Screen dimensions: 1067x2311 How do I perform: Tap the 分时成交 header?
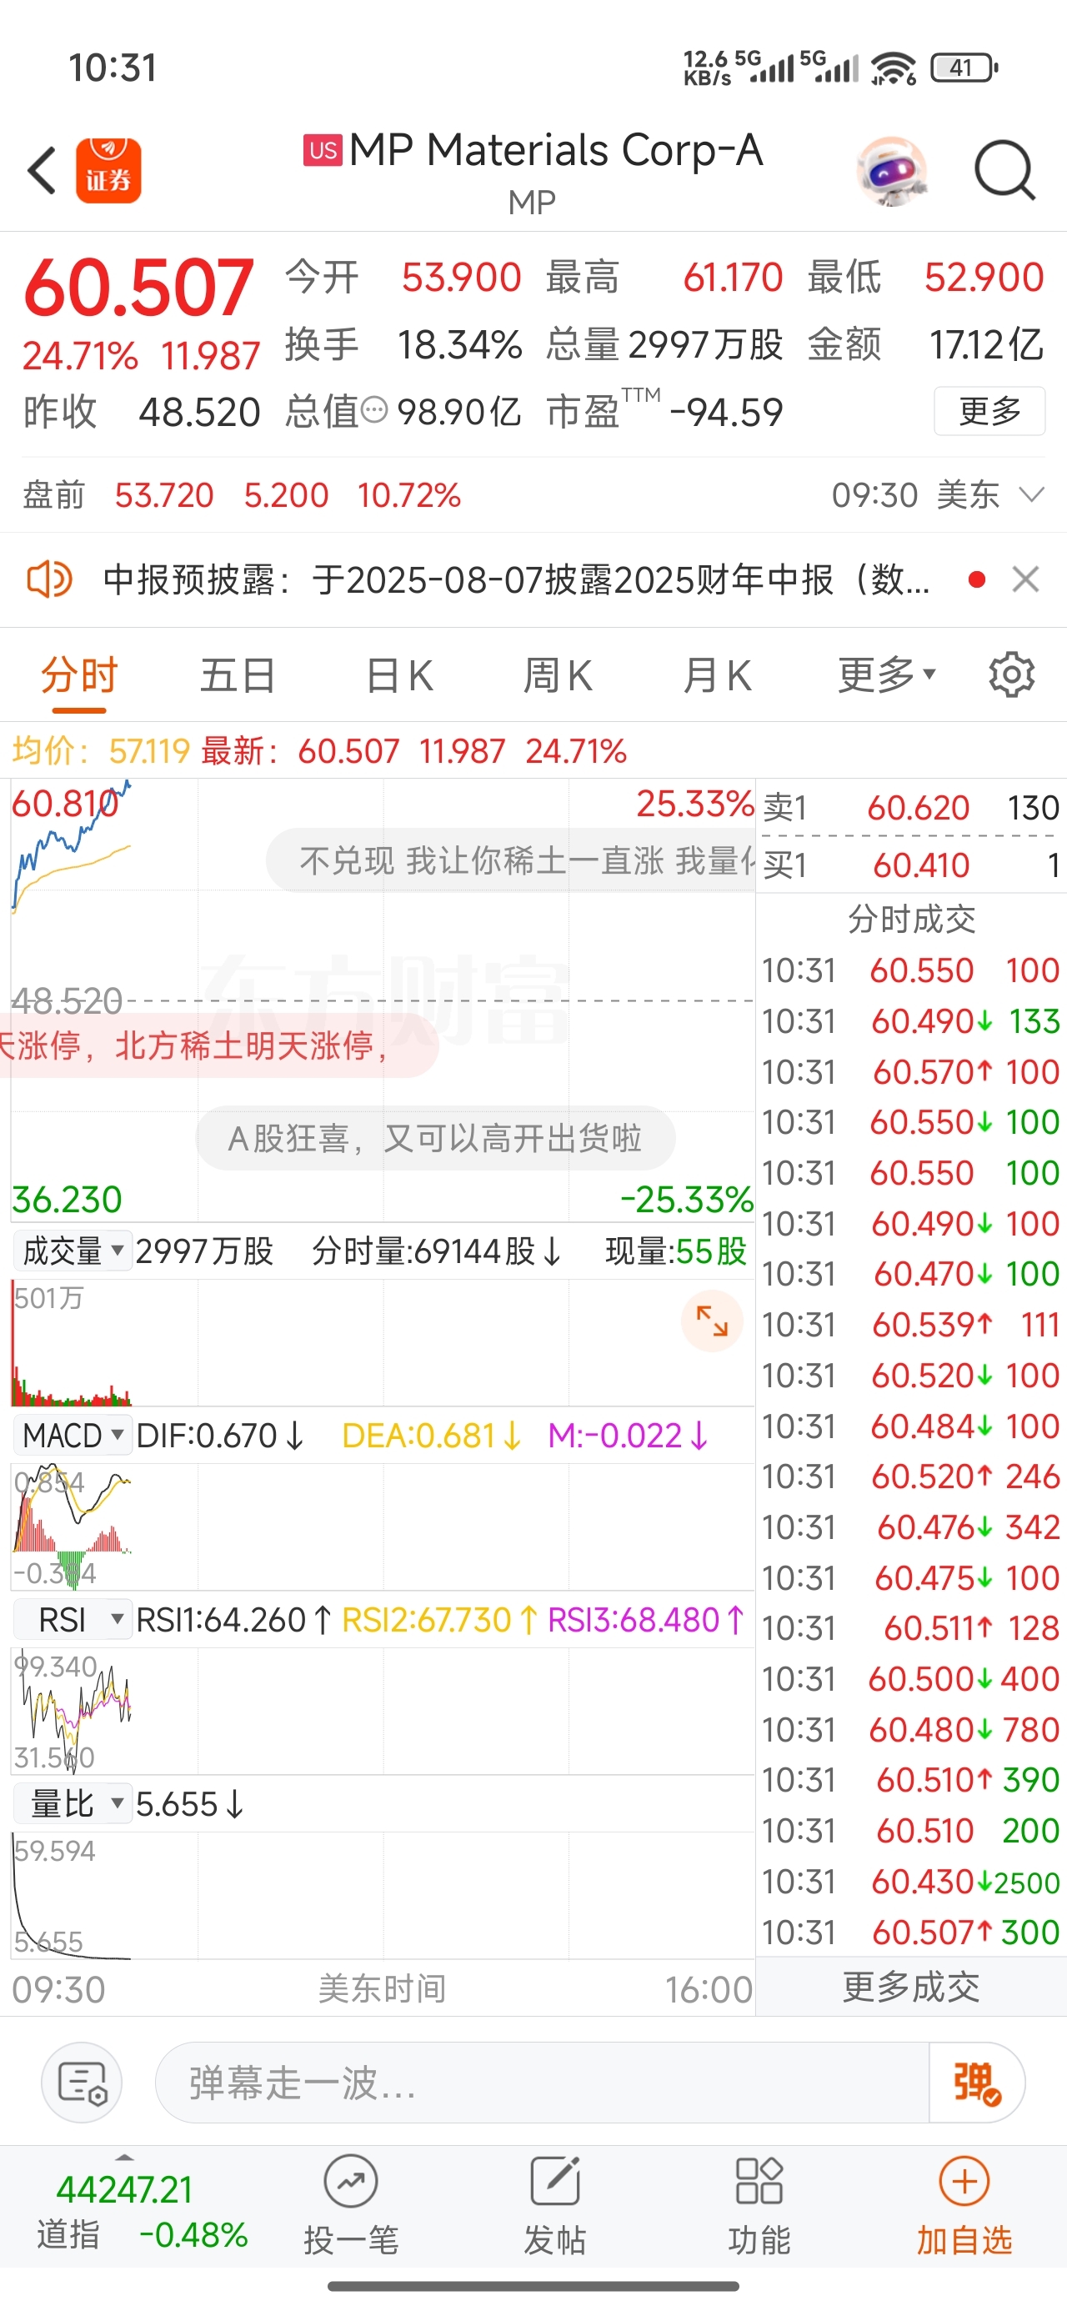[911, 919]
